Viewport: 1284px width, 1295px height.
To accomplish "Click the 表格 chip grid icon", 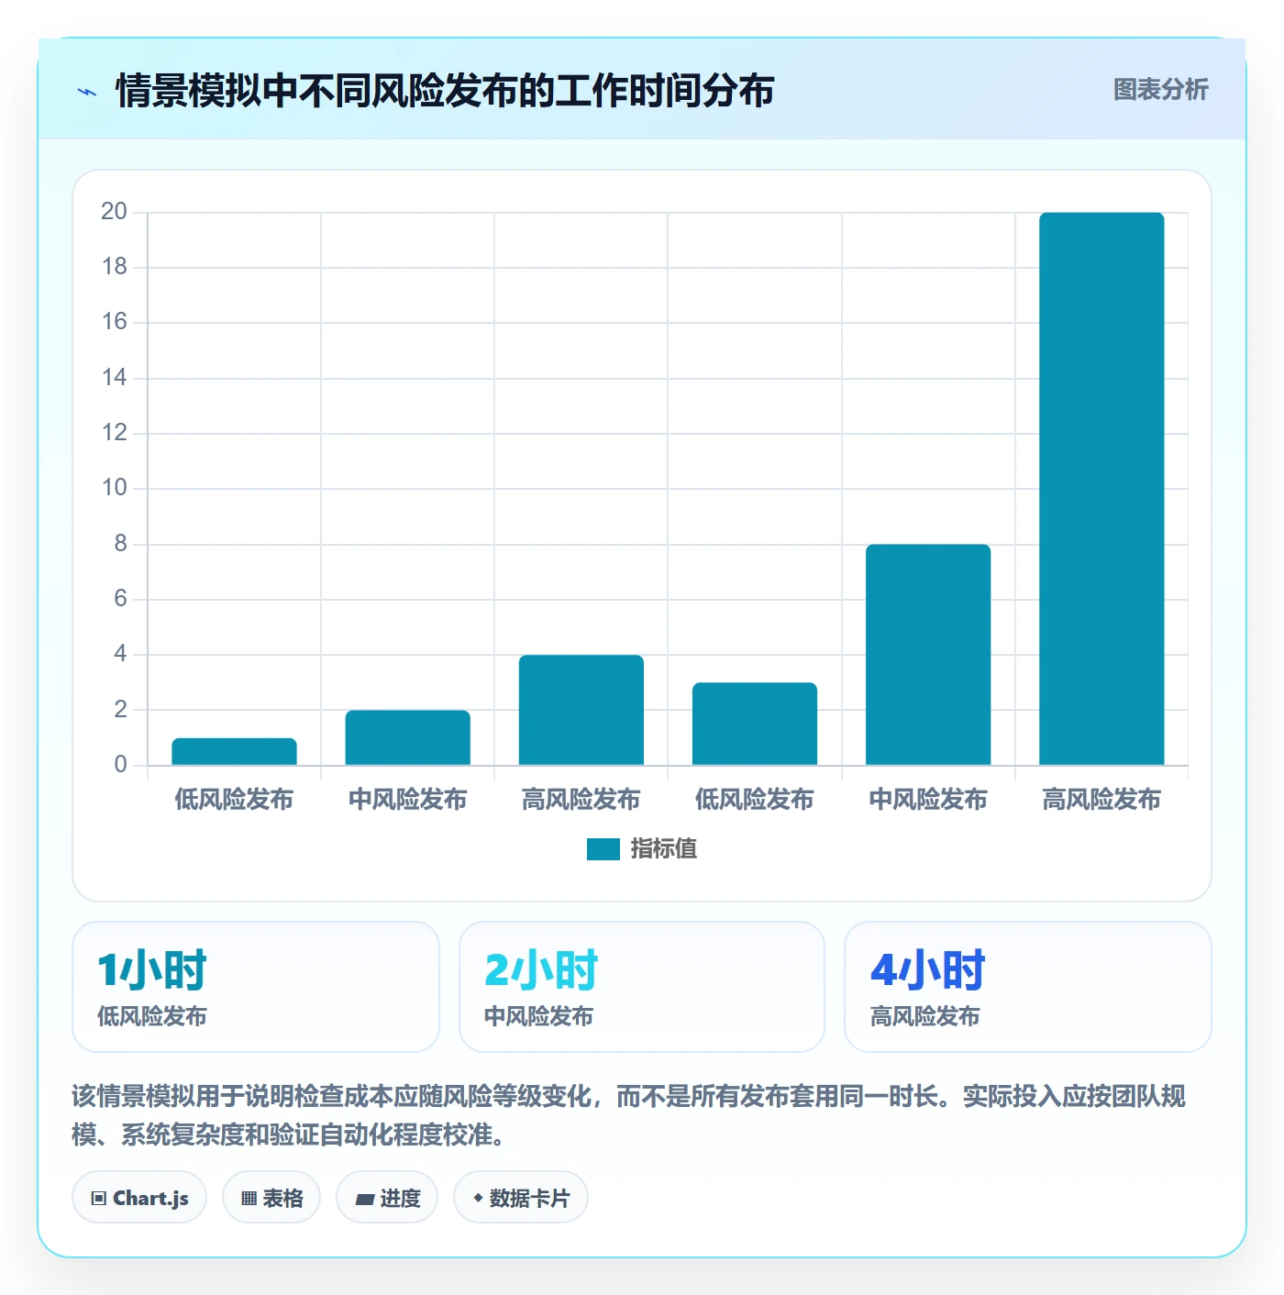I will pos(249,1198).
